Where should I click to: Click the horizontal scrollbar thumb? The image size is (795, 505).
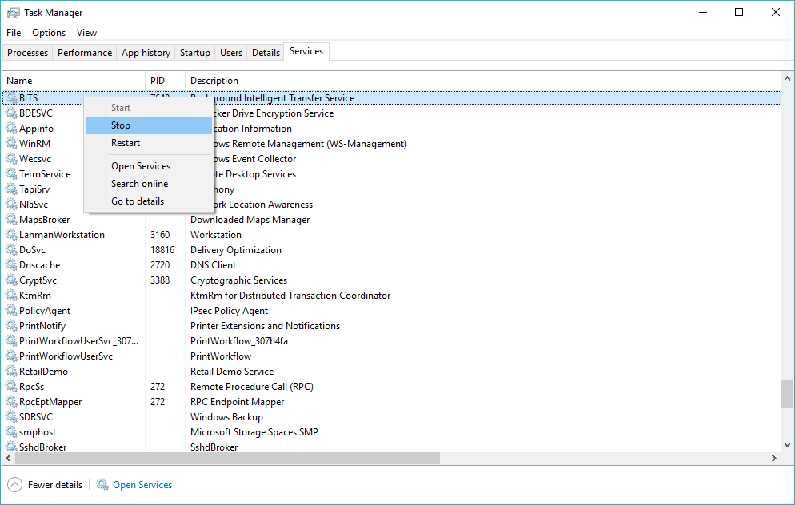(222, 459)
